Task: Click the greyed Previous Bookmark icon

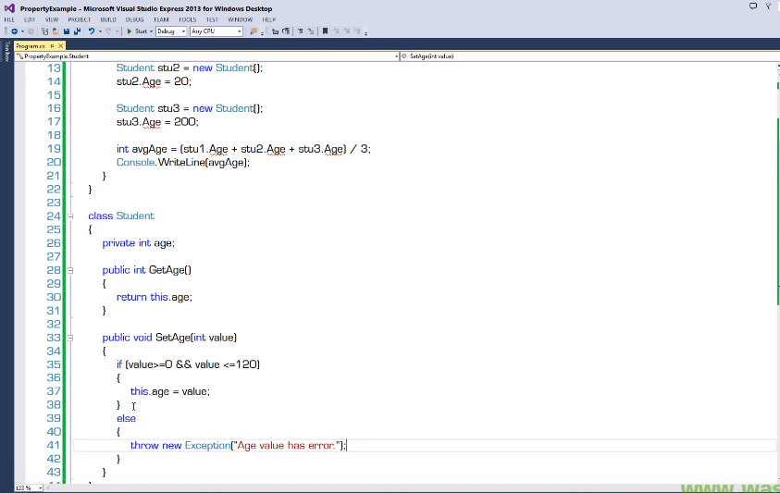Action: tap(336, 31)
